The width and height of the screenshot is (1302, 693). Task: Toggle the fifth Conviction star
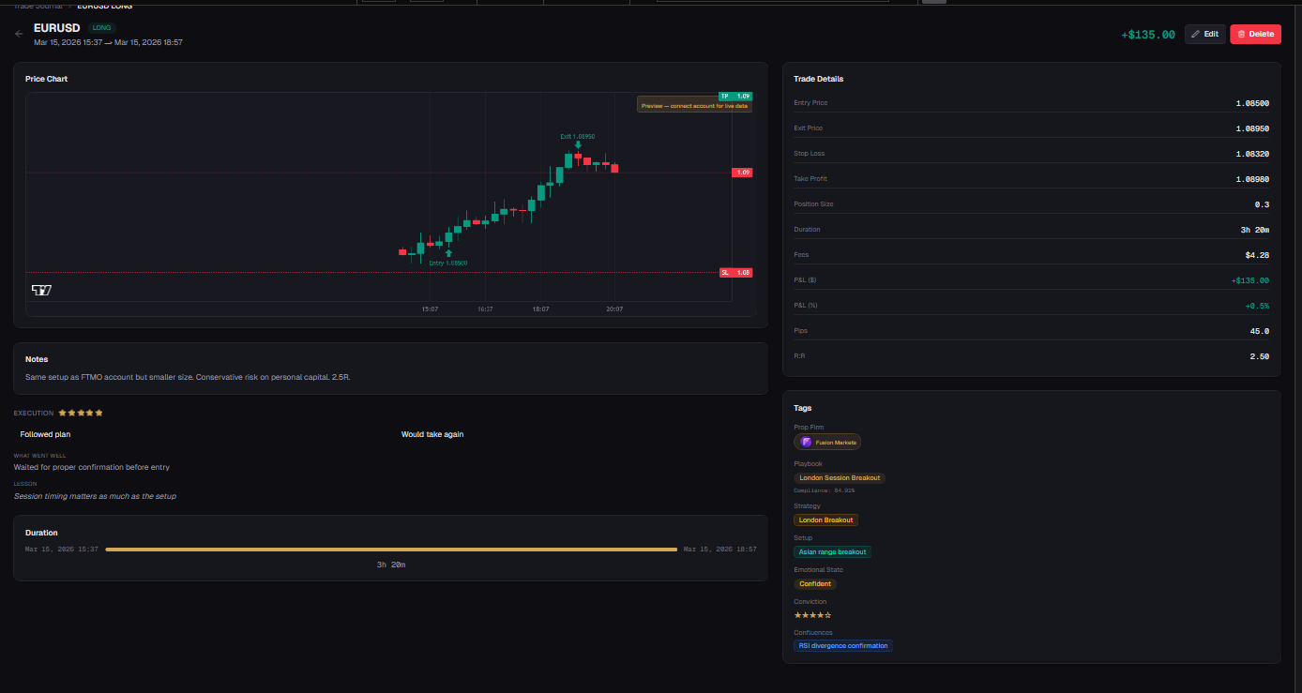tap(829, 614)
